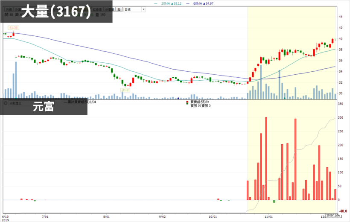Click the 分點進出 panel label
350x222 pixels.
click(15, 103)
